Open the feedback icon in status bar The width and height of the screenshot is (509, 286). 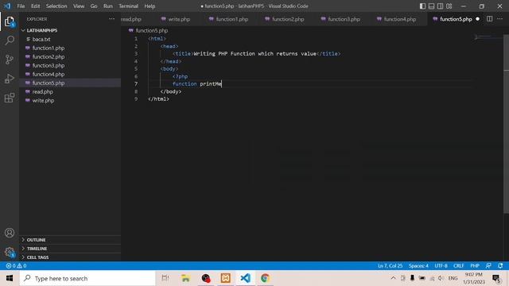tap(488, 265)
